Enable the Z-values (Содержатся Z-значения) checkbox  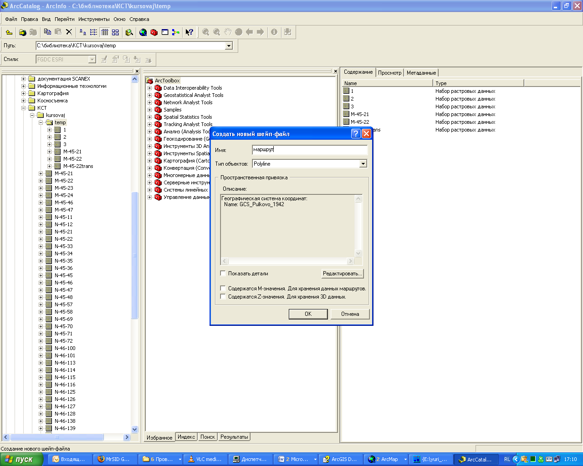[x=223, y=296]
